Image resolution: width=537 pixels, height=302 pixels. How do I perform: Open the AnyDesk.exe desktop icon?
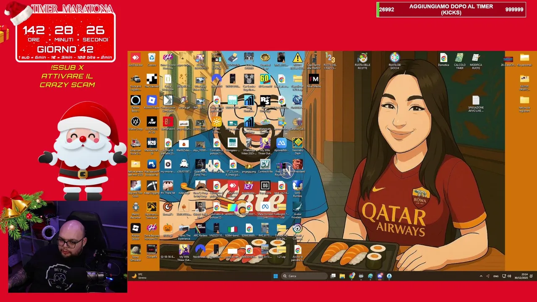(135, 60)
